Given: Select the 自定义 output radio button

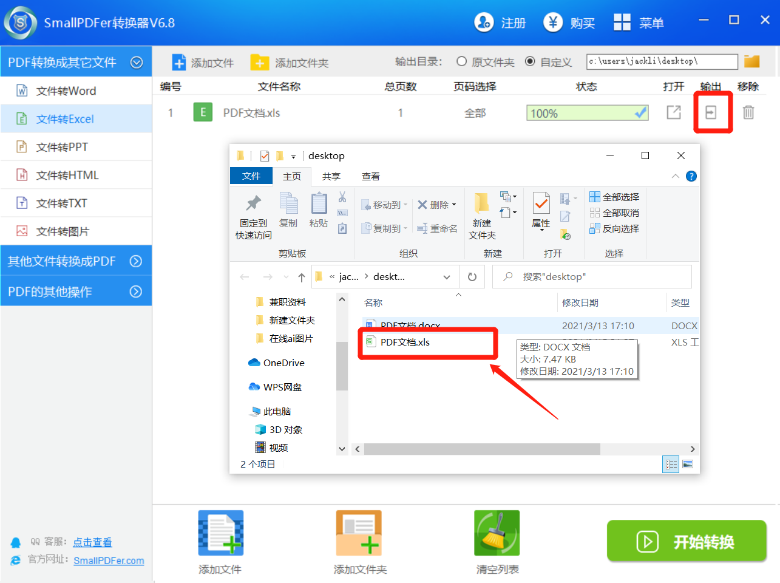Looking at the screenshot, I should [530, 61].
